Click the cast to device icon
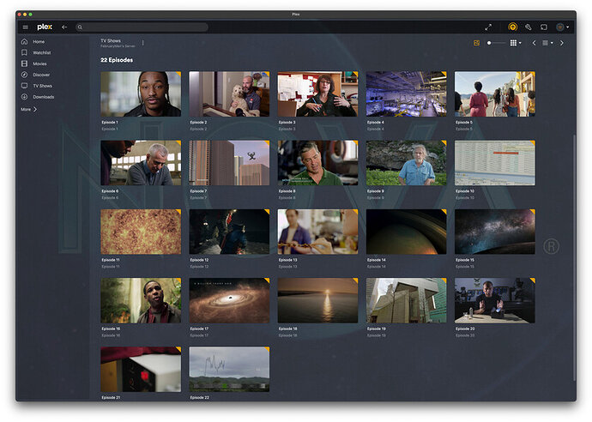The height and width of the screenshot is (422, 592). [x=544, y=27]
